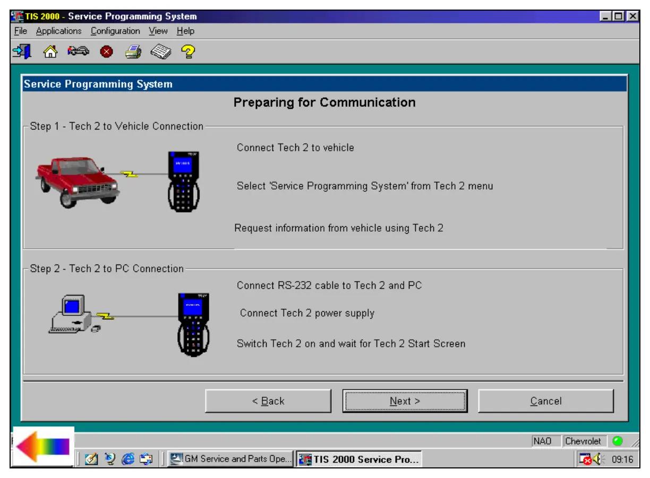Click the Internet Explorer quick launch icon
Image resolution: width=650 pixels, height=478 pixels.
(x=128, y=459)
